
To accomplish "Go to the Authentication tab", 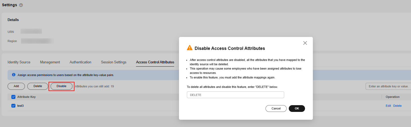I will (80, 62).
